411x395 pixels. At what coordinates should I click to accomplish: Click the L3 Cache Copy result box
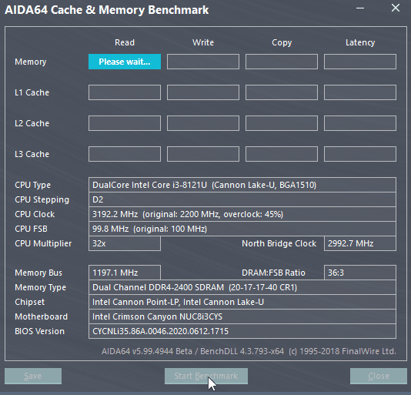[x=282, y=154]
